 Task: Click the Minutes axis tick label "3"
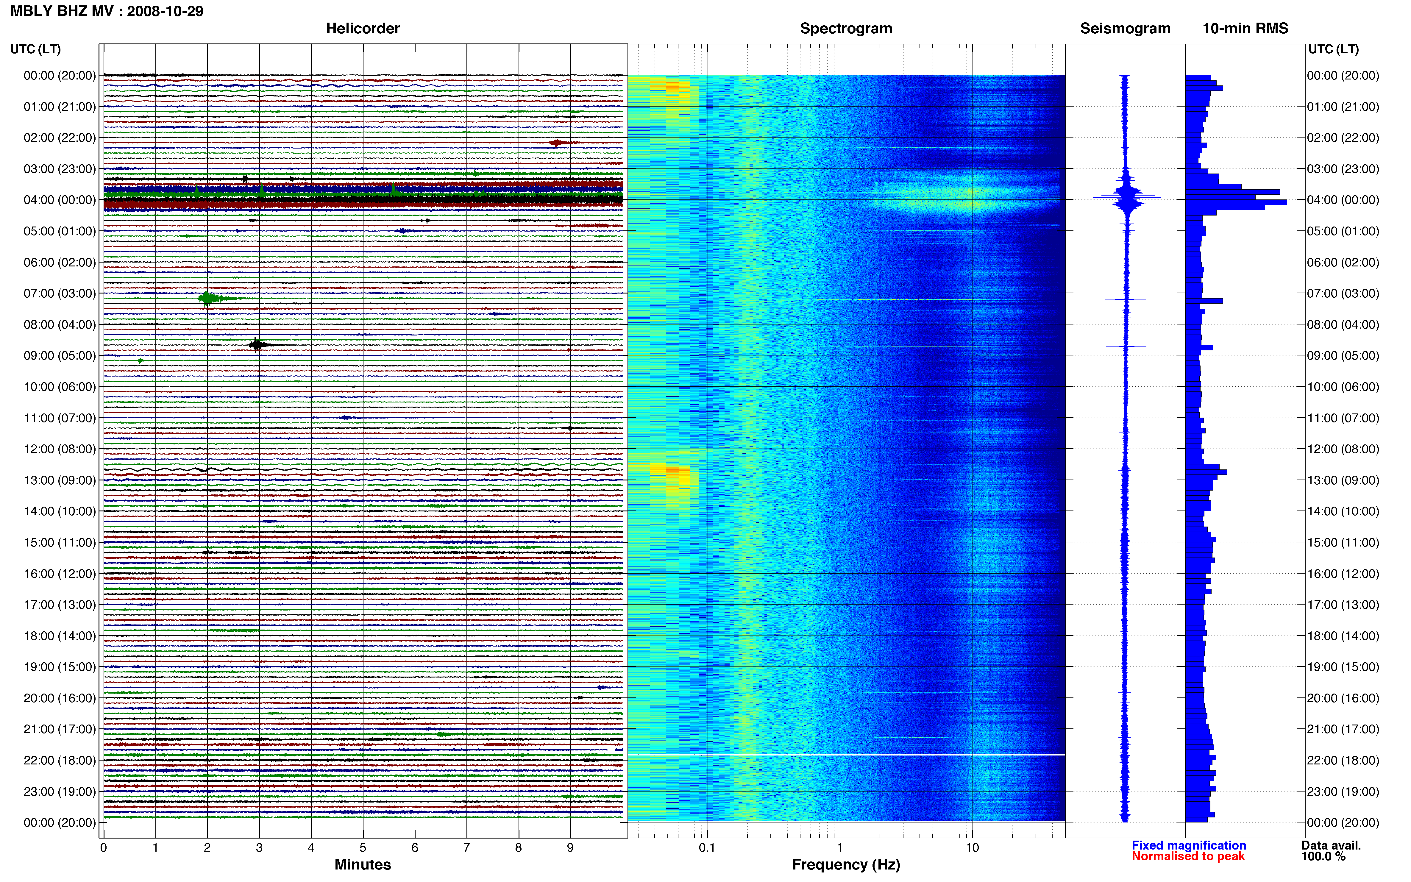pyautogui.click(x=259, y=847)
